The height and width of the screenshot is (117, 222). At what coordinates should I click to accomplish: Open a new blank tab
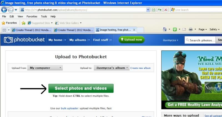pos(140,30)
